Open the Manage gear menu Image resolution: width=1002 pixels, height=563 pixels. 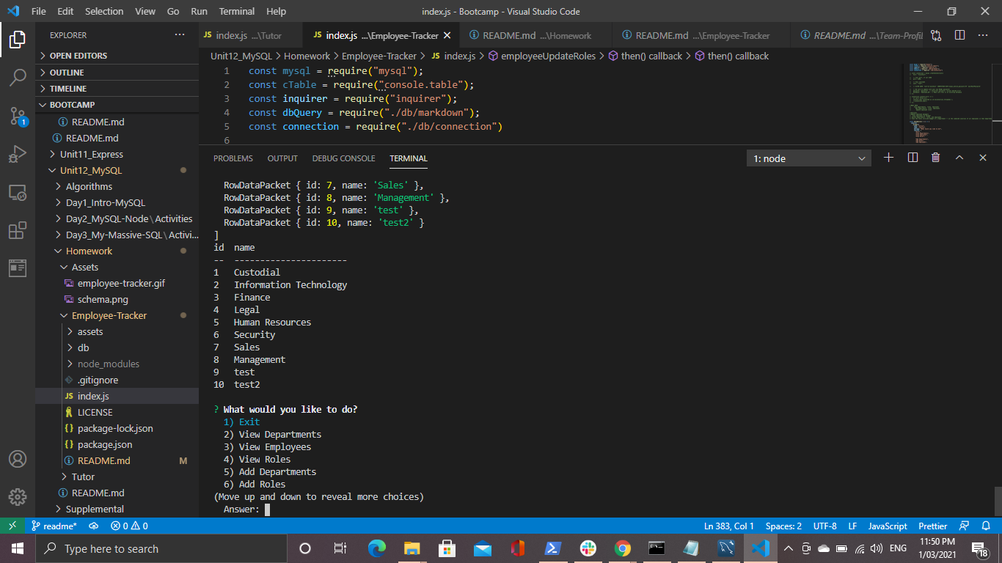click(18, 496)
